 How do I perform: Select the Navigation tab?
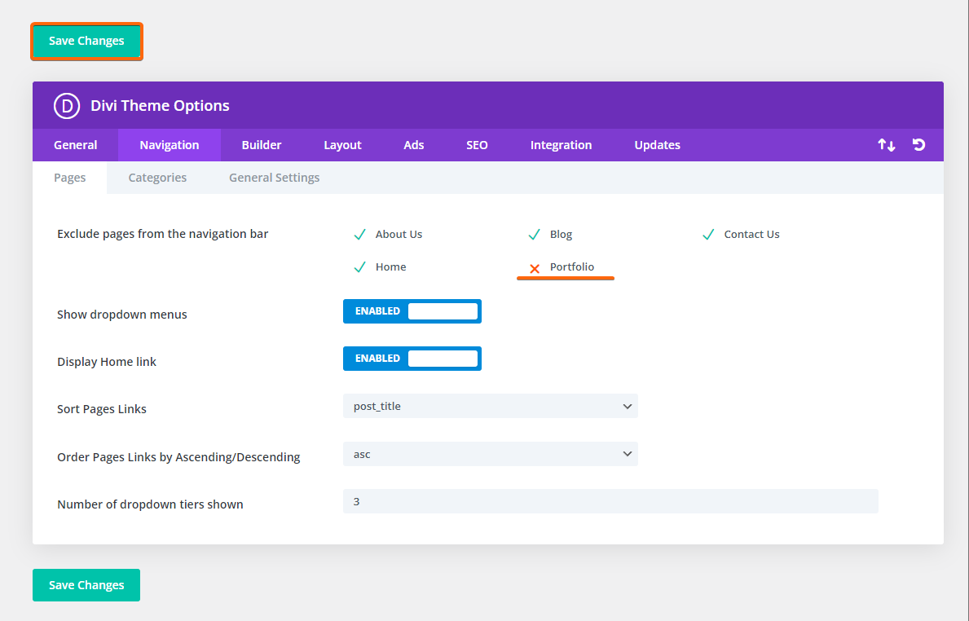coord(170,145)
